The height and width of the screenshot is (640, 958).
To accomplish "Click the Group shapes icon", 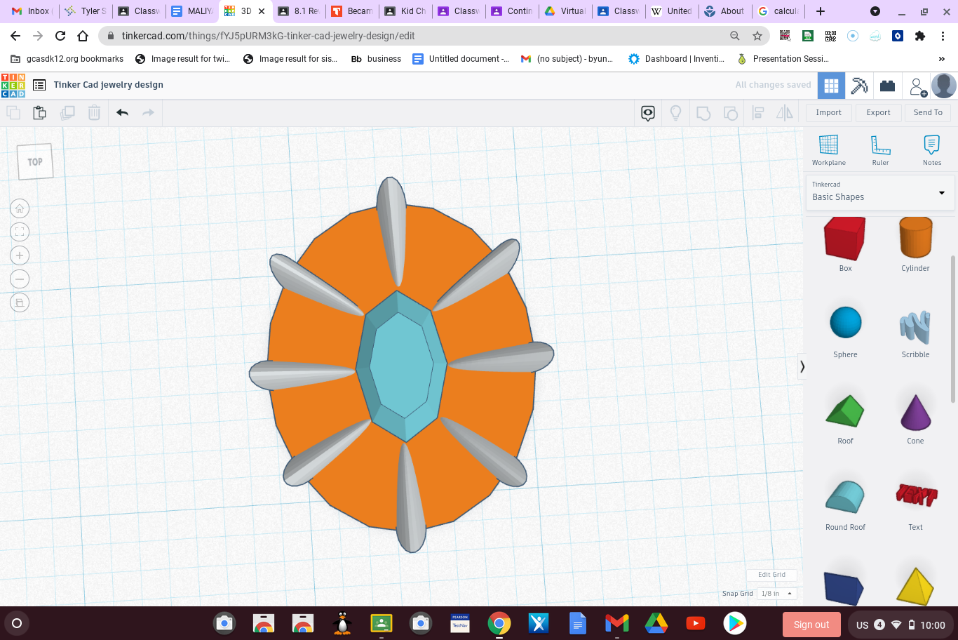I will (703, 112).
